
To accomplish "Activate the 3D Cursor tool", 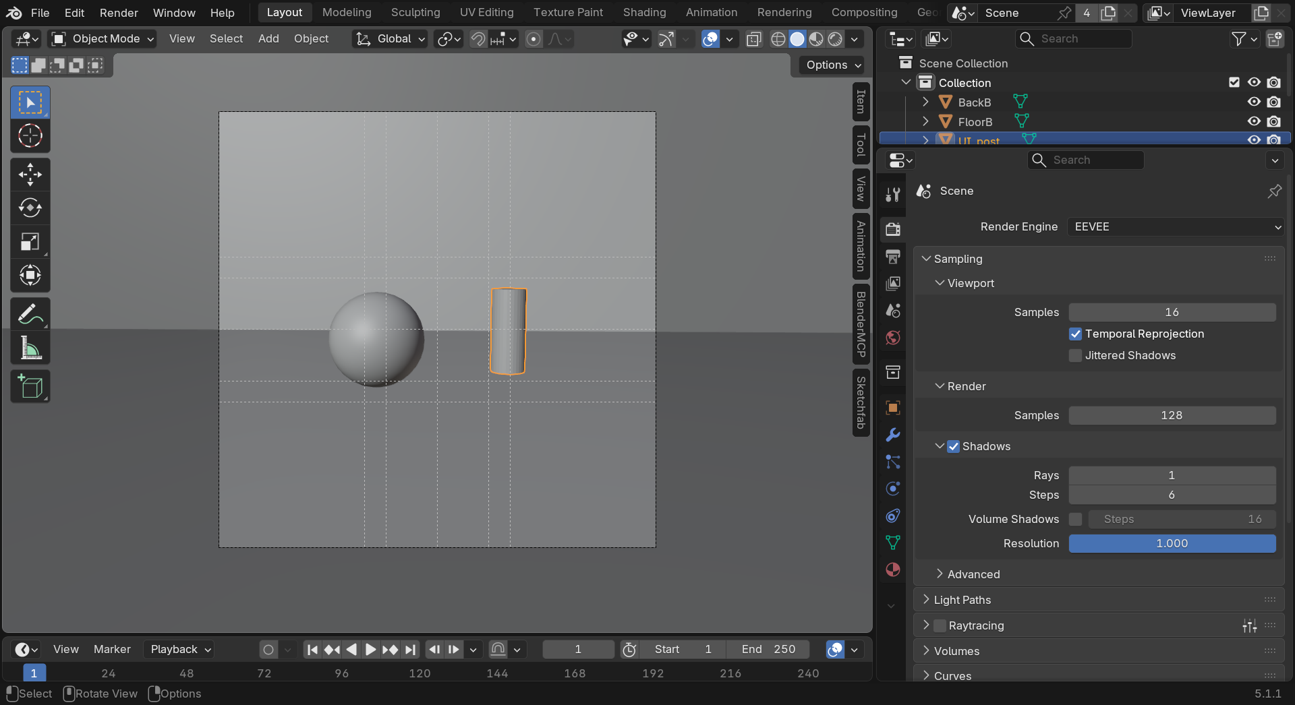I will click(30, 136).
